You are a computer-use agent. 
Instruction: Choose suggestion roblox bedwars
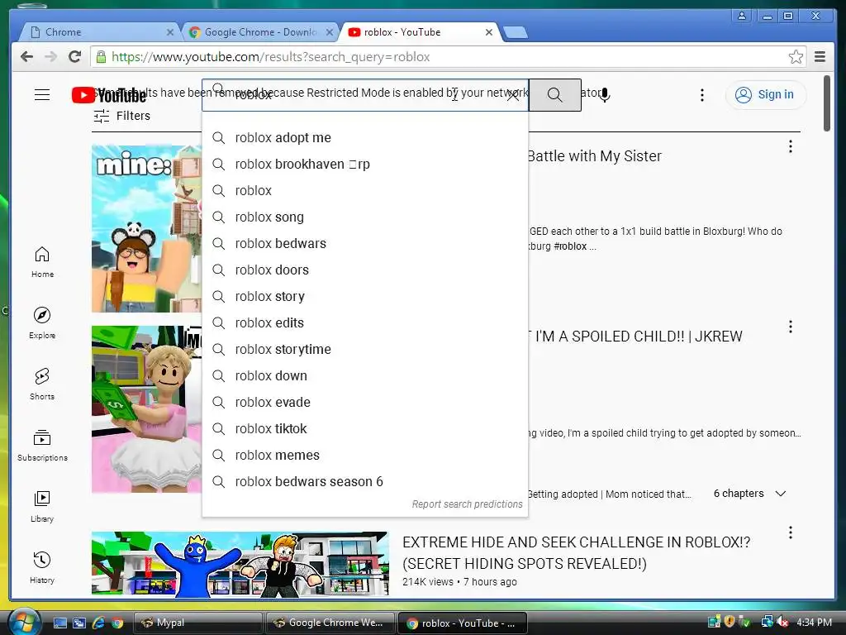pyautogui.click(x=364, y=244)
